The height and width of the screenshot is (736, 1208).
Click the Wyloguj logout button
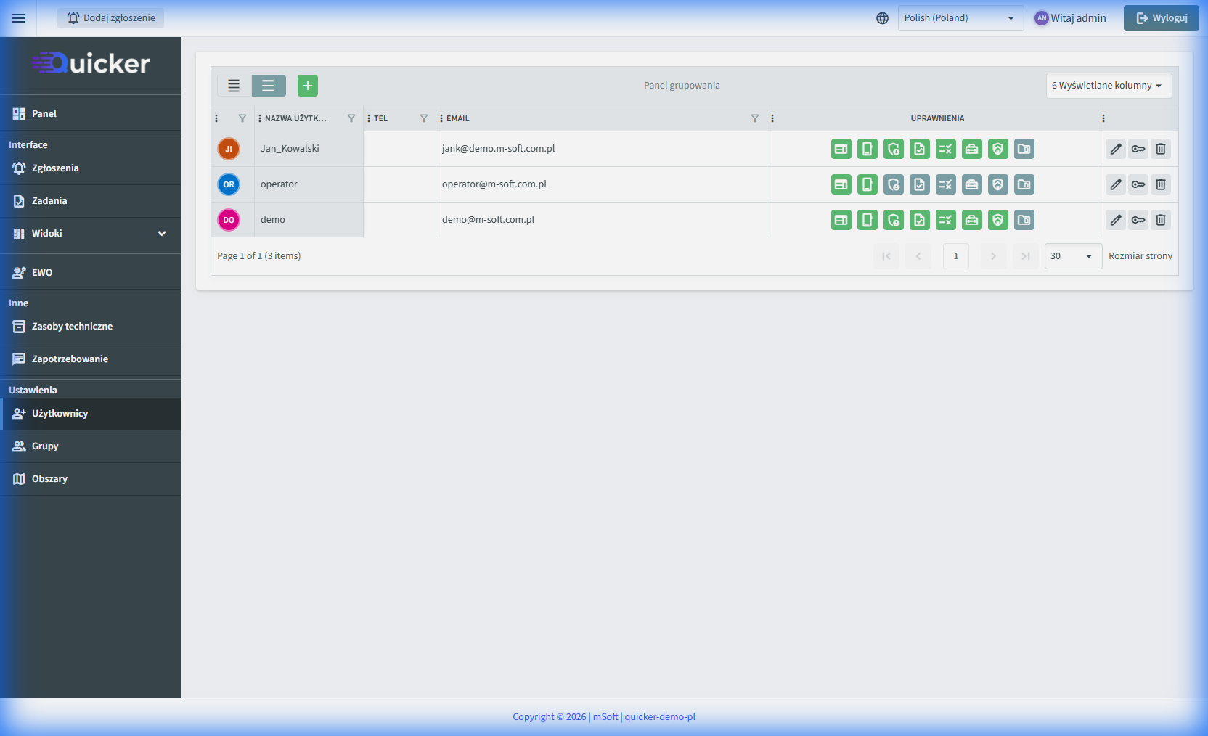(x=1161, y=18)
